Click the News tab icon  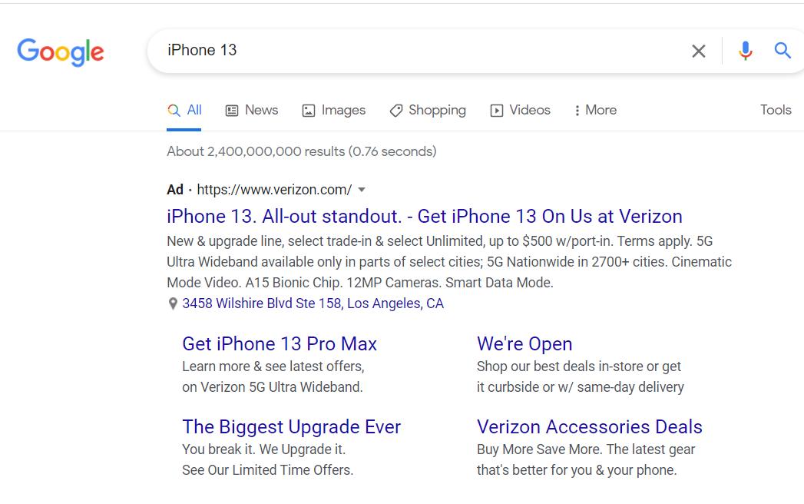pyautogui.click(x=232, y=111)
